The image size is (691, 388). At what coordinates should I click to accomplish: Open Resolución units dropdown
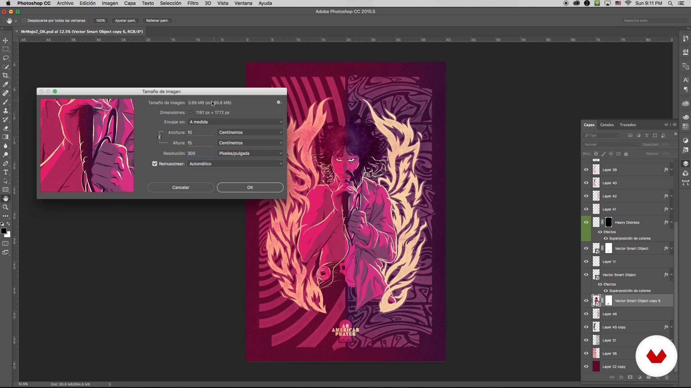tap(250, 153)
